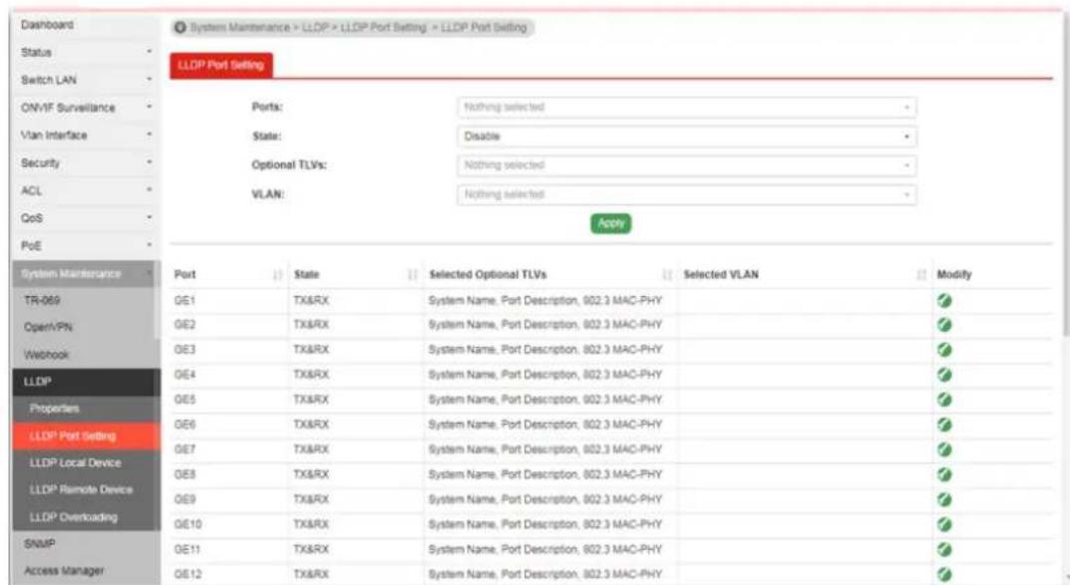The height and width of the screenshot is (585, 1070).
Task: Sort table by State column arrows
Action: (x=412, y=275)
